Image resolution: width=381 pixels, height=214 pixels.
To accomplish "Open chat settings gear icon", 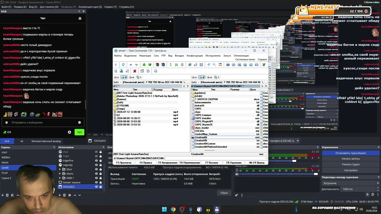I will click(69, 132).
